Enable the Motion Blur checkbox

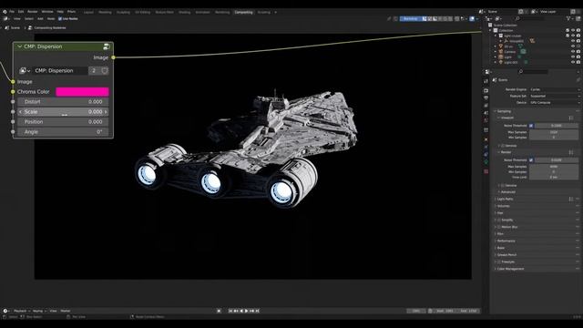tap(499, 227)
